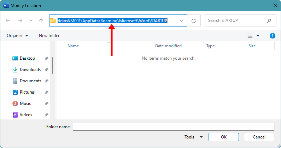Select Downloads in the navigation pane

(30, 70)
